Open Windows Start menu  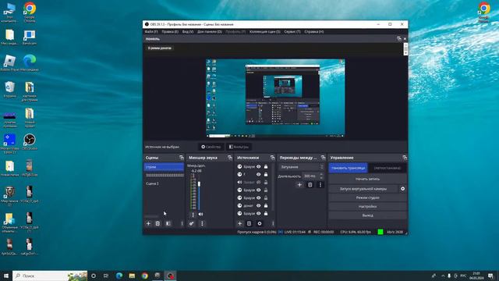coord(6,276)
